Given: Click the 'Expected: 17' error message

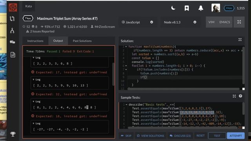Looking at the screenshot, I should coord(69,72).
